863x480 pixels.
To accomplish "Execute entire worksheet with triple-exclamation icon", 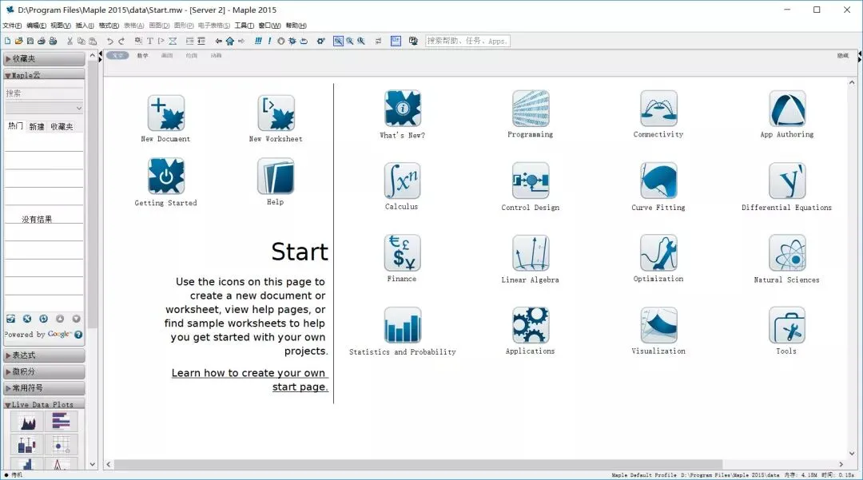I will point(258,41).
